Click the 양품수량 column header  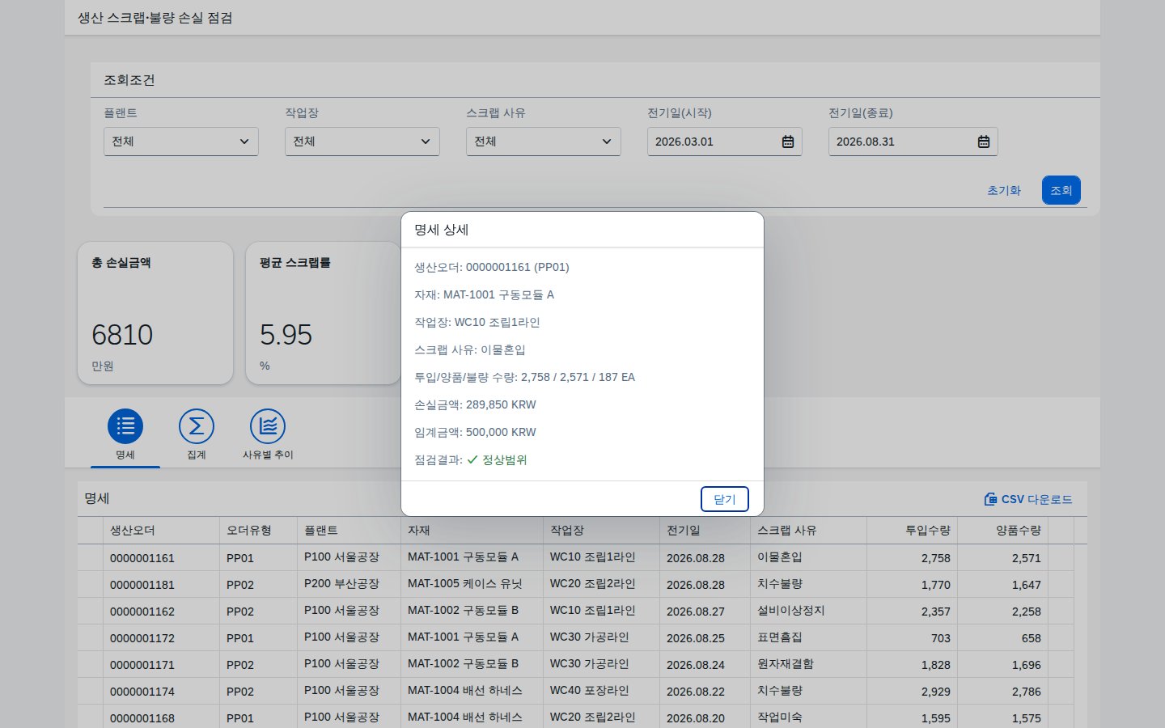pyautogui.click(x=1003, y=531)
